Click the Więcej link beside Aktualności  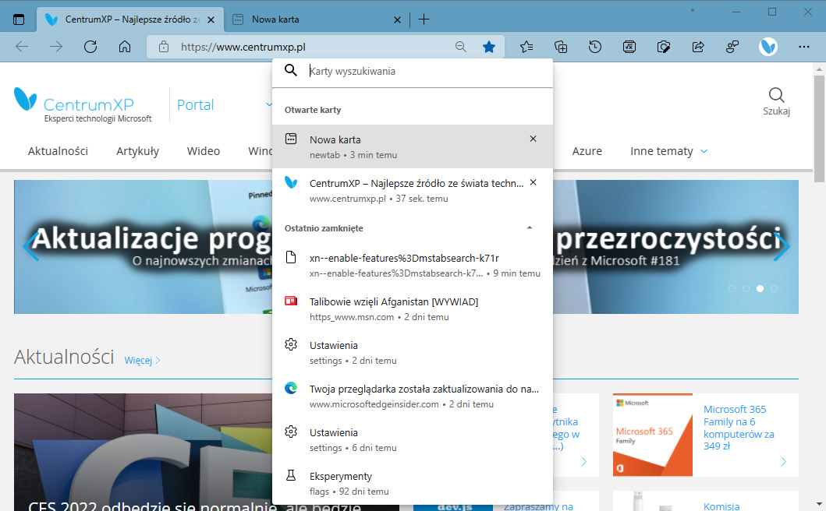pyautogui.click(x=142, y=360)
